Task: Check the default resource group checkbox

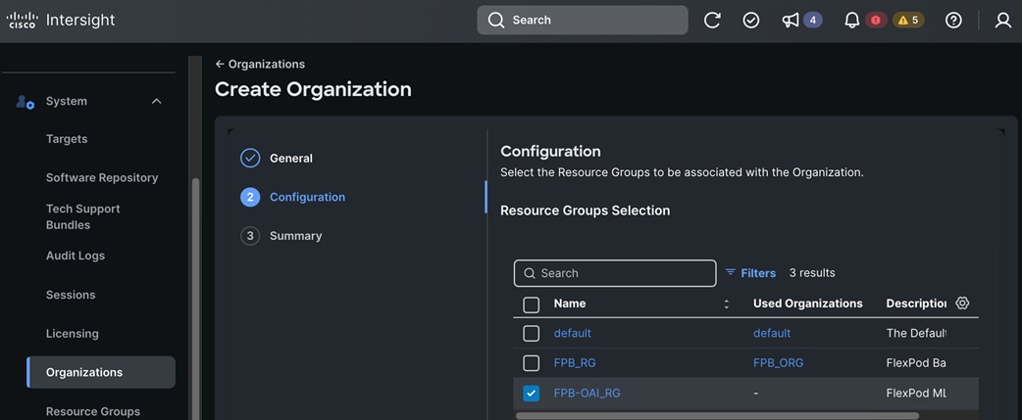Action: coord(532,334)
